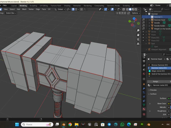Screen dimensions: 171x128
Task: Toggle viewport overlays button
Action: click(112, 9)
